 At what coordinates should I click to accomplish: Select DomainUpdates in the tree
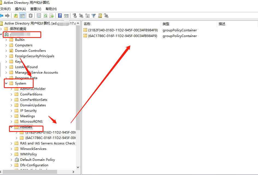pyautogui.click(x=33, y=105)
